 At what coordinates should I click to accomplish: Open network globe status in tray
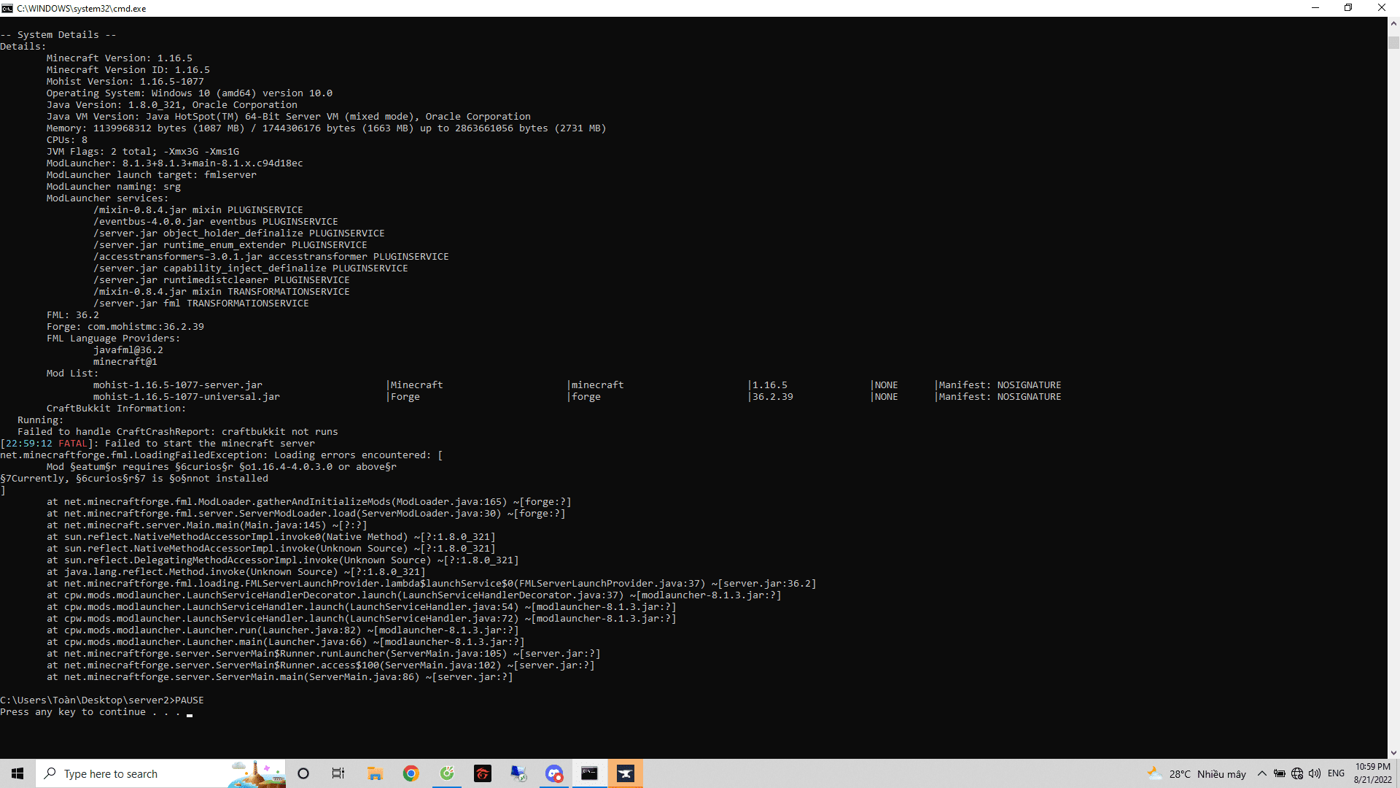(1297, 773)
